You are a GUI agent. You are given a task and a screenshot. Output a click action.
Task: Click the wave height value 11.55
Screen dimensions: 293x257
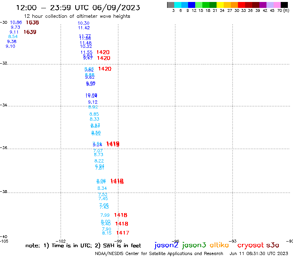coord(87,52)
